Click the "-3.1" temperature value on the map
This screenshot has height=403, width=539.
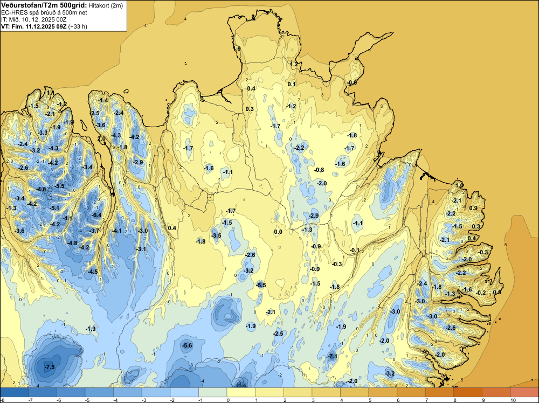141,249
